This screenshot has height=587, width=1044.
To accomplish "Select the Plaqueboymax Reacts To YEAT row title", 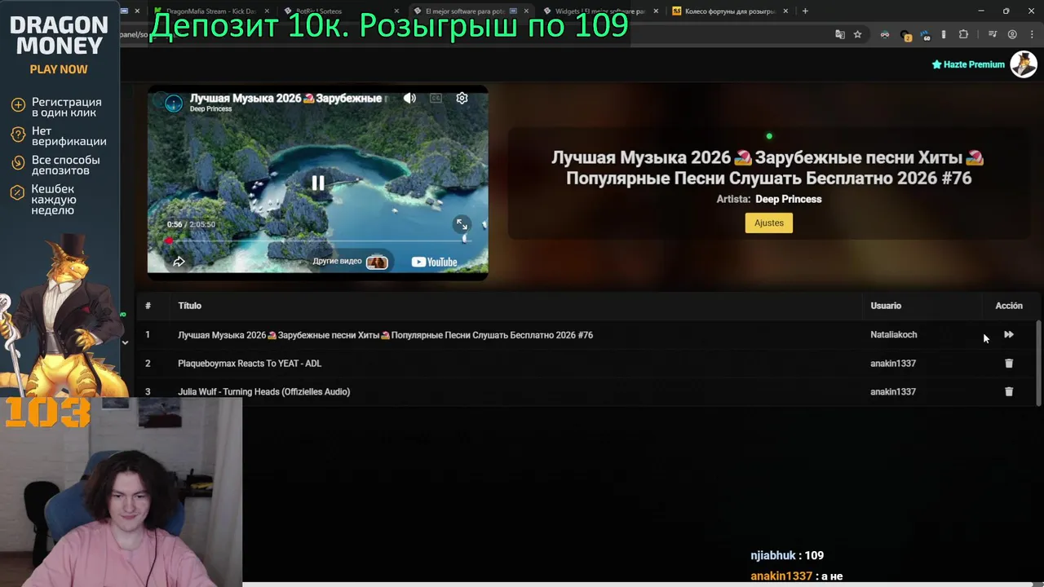I will pos(250,364).
